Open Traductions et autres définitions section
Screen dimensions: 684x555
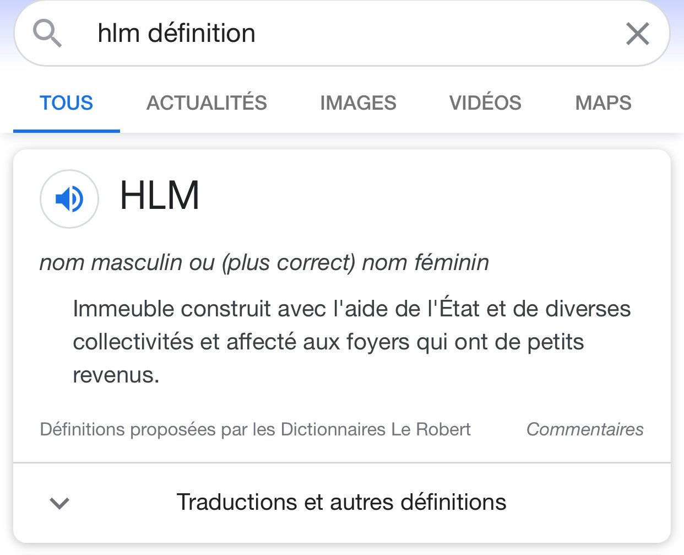point(341,502)
